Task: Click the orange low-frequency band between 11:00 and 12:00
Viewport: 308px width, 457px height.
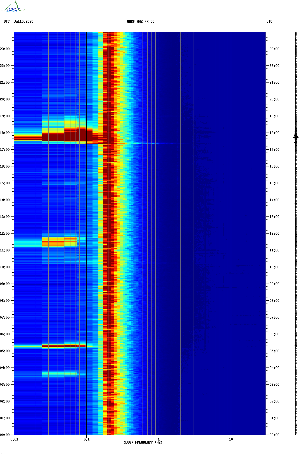Action: point(59,242)
